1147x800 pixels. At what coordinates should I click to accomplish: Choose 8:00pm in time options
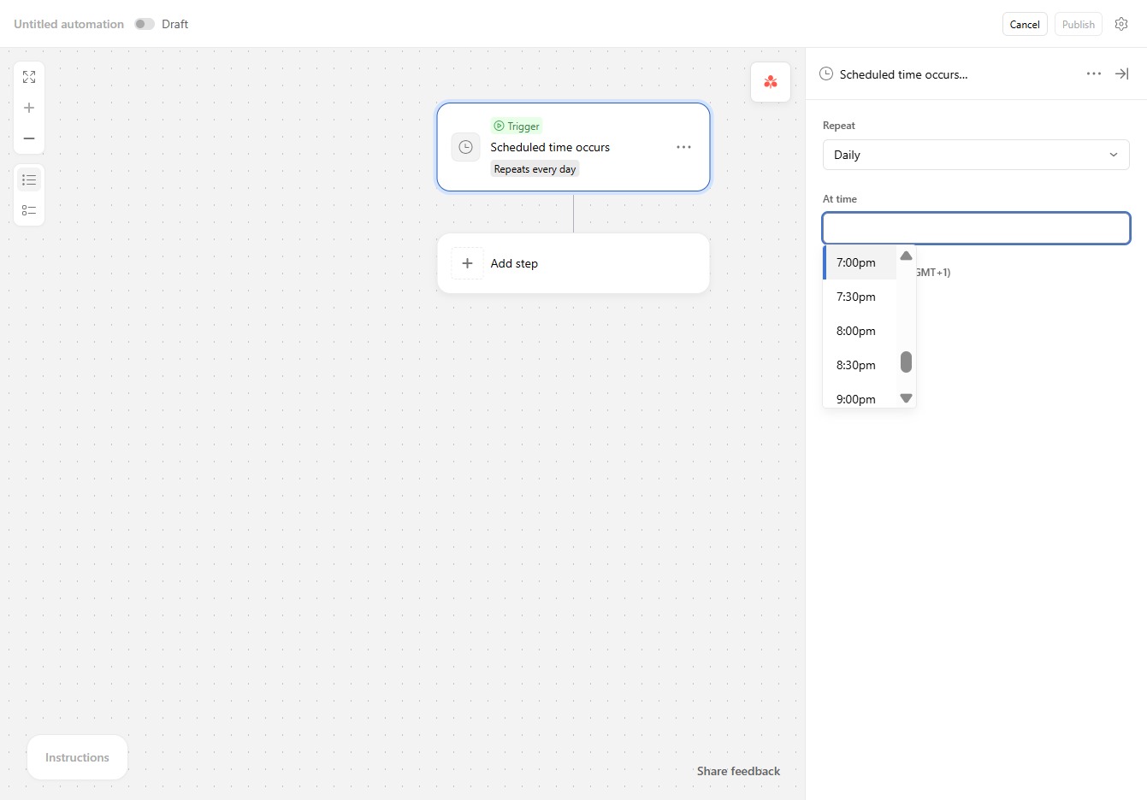(x=860, y=331)
